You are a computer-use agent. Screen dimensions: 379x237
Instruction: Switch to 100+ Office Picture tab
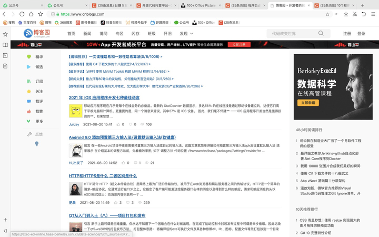click(201, 5)
